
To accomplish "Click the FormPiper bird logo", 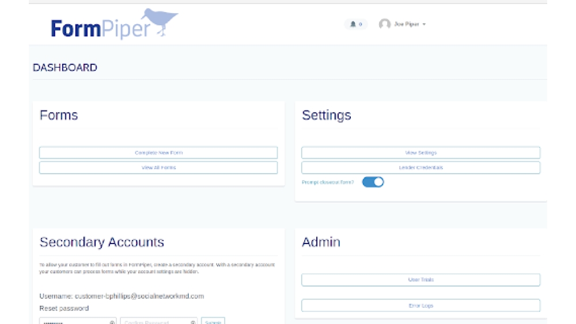I will [114, 24].
